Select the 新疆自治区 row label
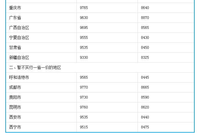The height and width of the screenshot is (136, 200). click(19, 57)
